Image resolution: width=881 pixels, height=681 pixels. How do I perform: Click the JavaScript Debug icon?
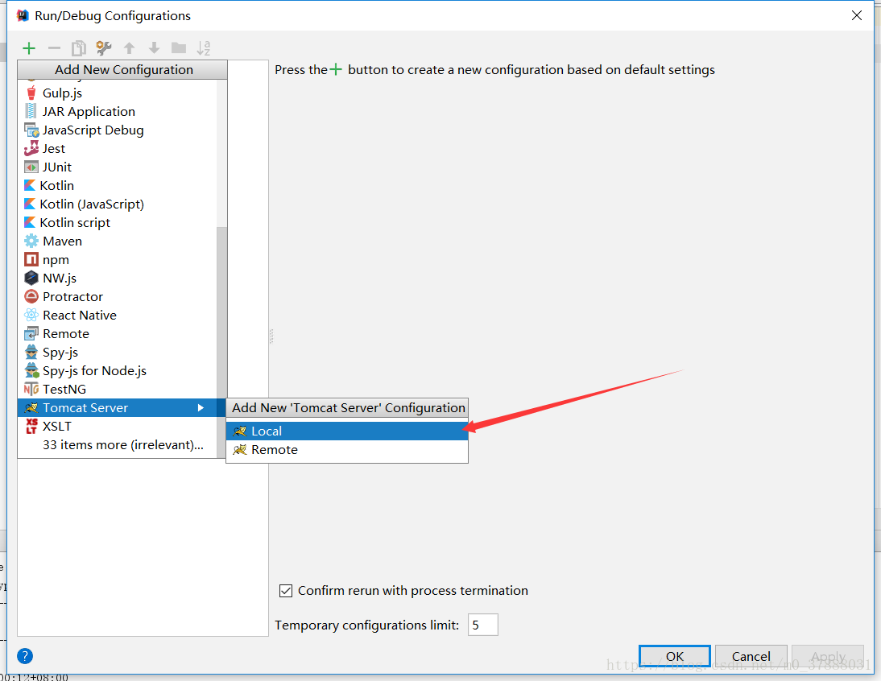click(x=31, y=130)
